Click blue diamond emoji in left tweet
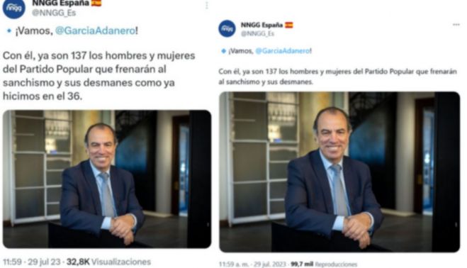Image resolution: width=467 pixels, height=268 pixels. [9, 30]
